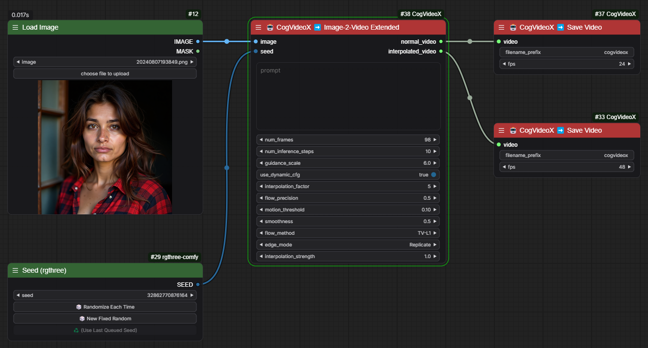648x348 pixels.
Task: Click the CogVideoX goggles emoji on Image-2-Video title
Action: (270, 27)
